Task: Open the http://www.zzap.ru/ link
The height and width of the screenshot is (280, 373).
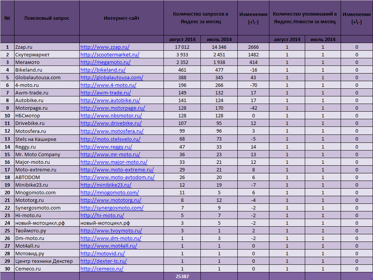Action: point(105,47)
